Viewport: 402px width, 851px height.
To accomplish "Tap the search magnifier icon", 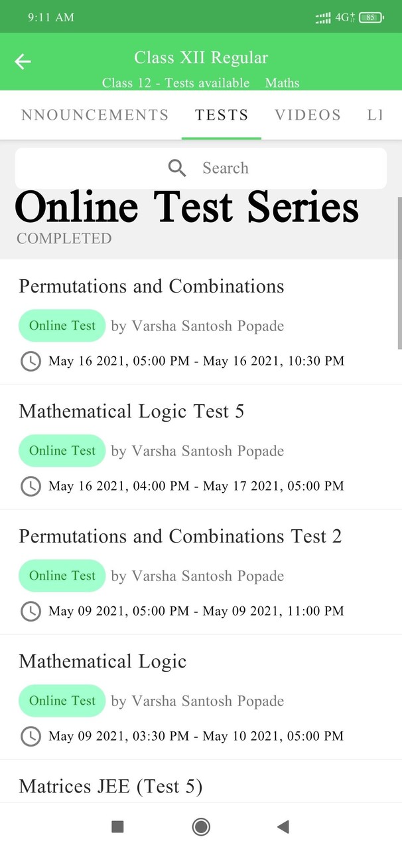I will (x=176, y=168).
